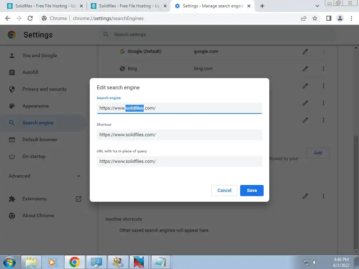This screenshot has height=269, width=359.
Task: Click the Search settings field
Action: click(217, 35)
